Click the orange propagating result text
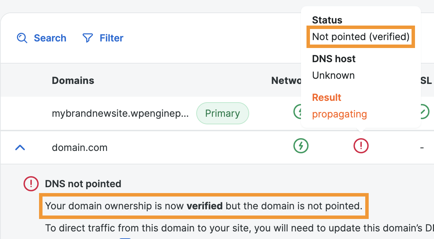 [339, 114]
